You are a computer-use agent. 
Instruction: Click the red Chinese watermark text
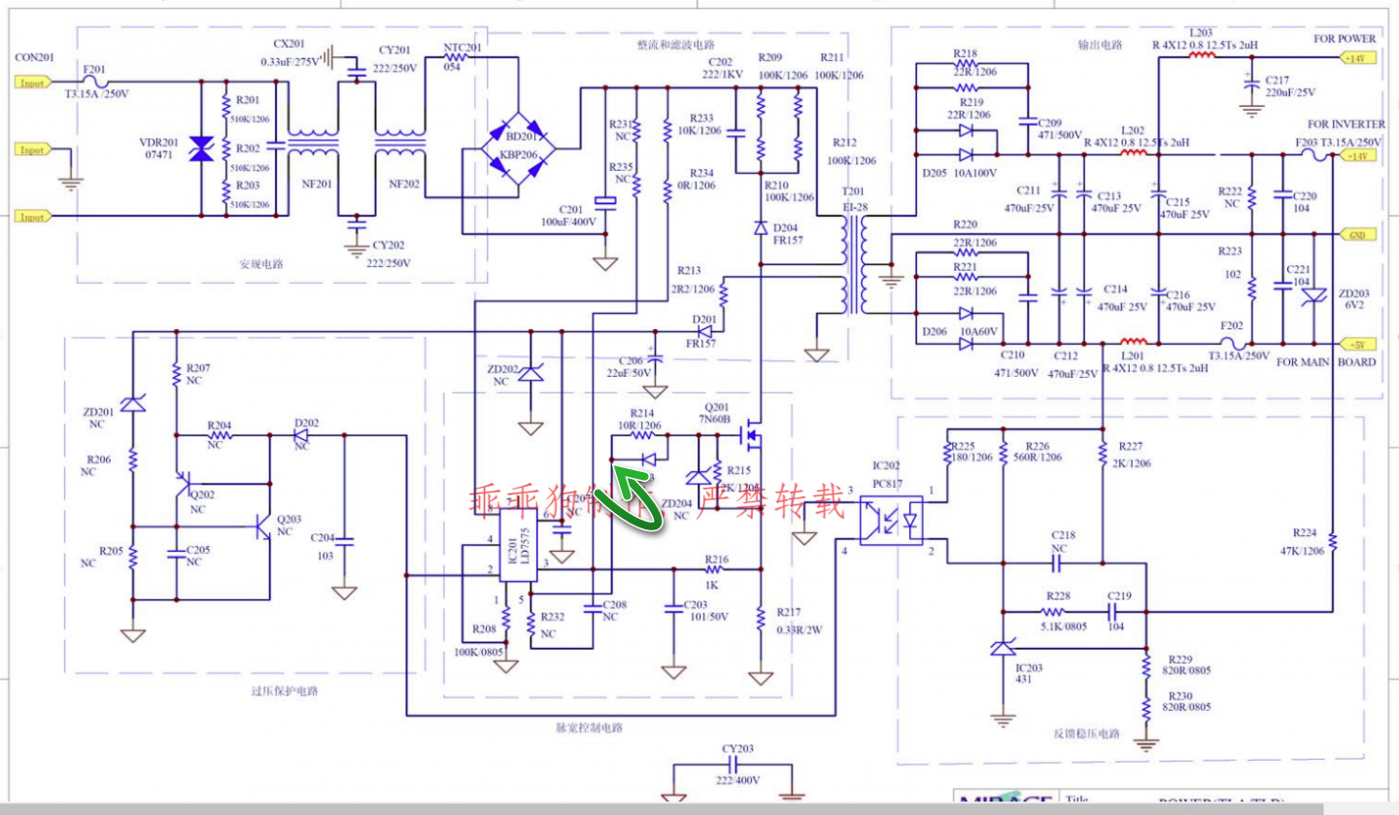pyautogui.click(x=659, y=500)
